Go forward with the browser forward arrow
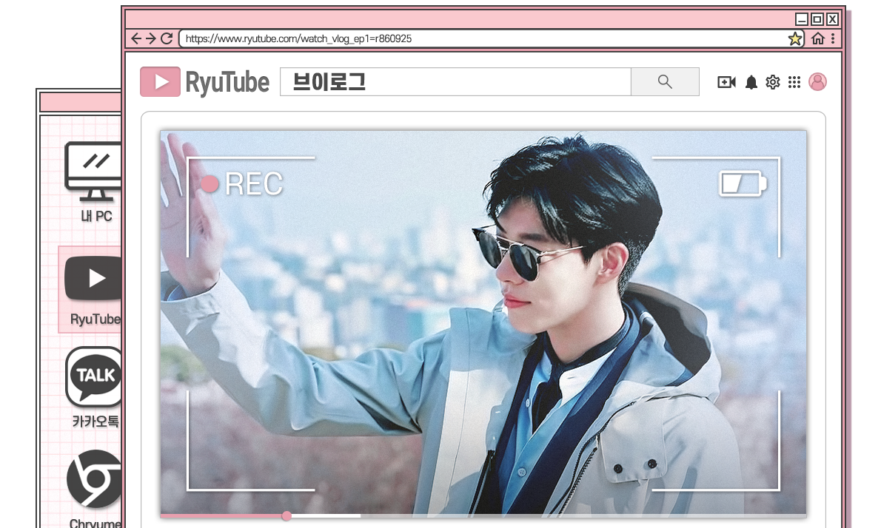Viewport: 881px width, 528px height. pyautogui.click(x=150, y=38)
